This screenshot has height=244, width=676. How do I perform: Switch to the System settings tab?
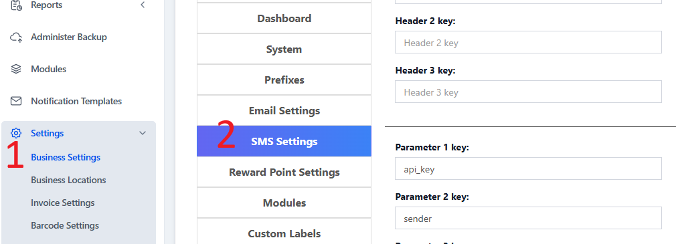click(x=284, y=49)
